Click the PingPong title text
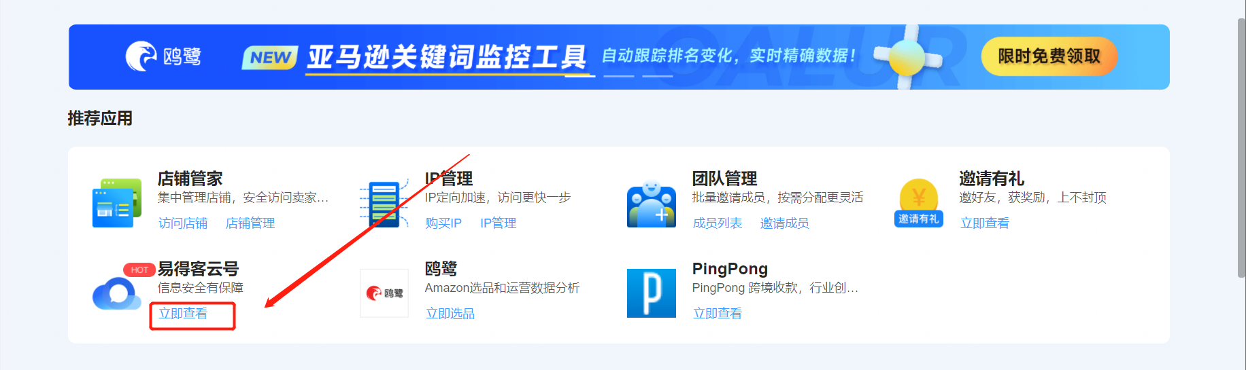The height and width of the screenshot is (370, 1246). click(730, 269)
